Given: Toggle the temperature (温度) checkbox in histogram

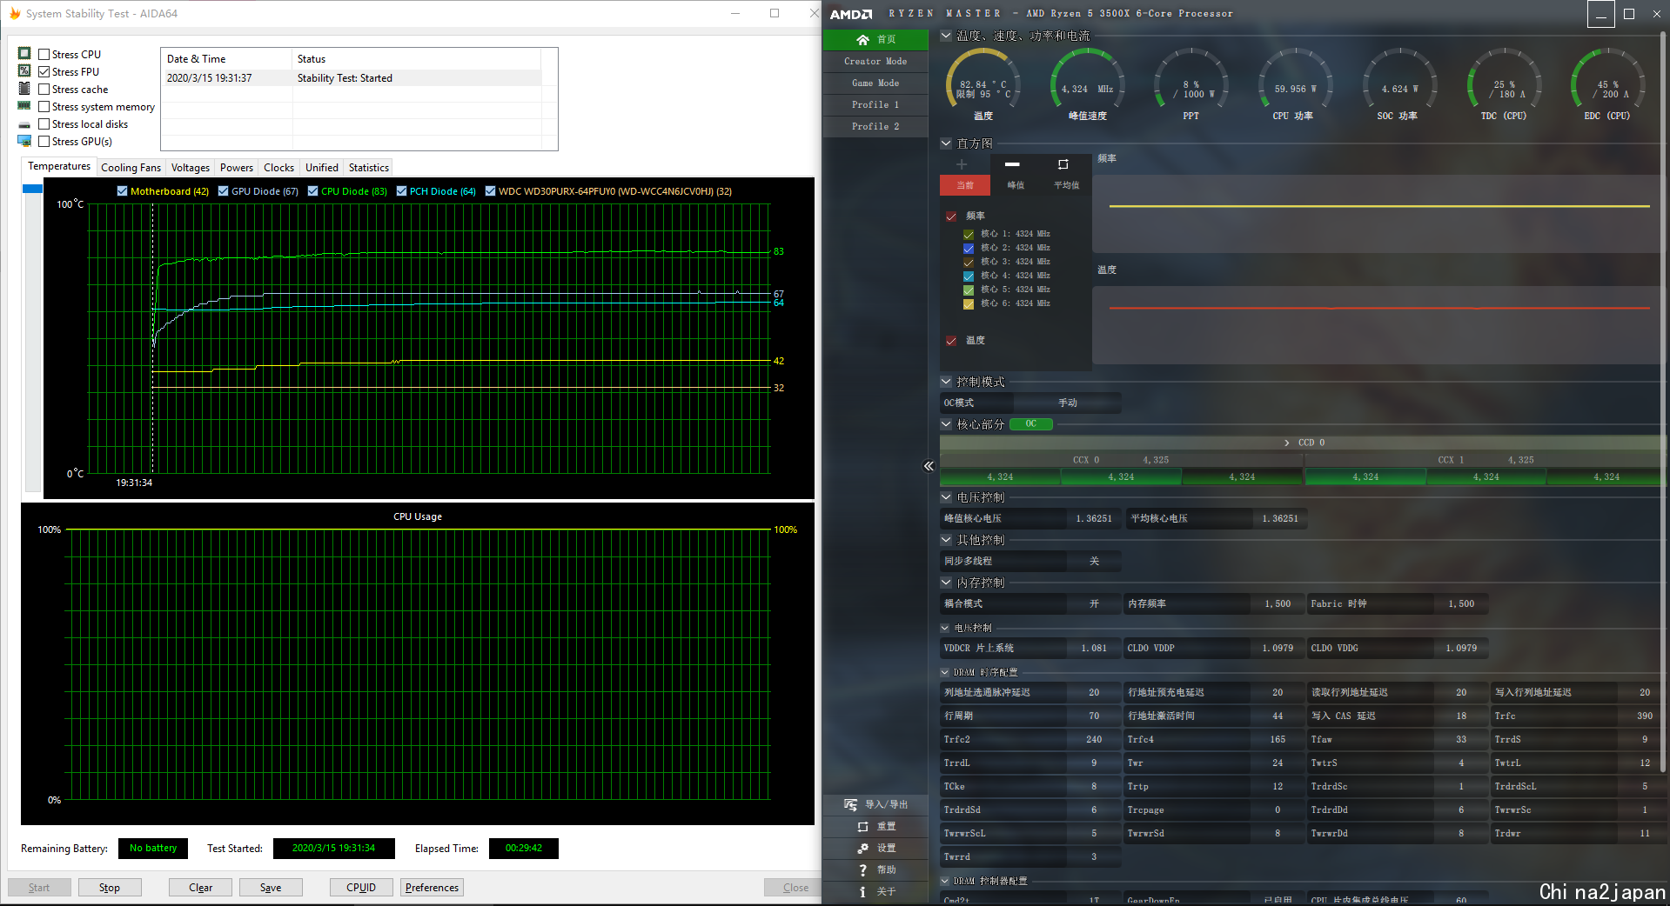Looking at the screenshot, I should [x=951, y=340].
